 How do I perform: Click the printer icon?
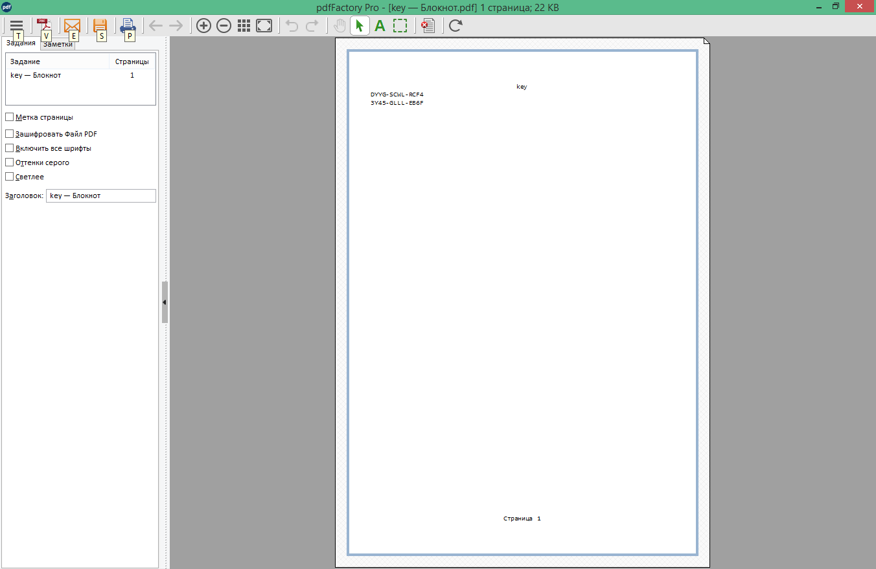click(128, 25)
